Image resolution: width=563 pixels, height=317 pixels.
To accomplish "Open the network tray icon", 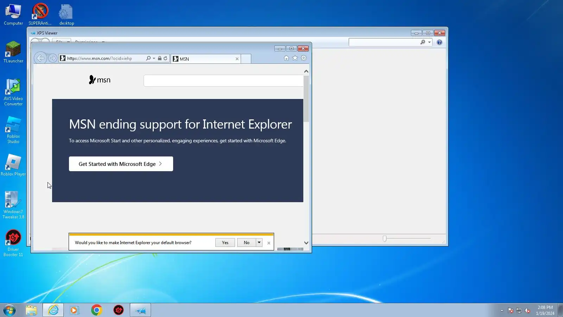I will pyautogui.click(x=519, y=310).
